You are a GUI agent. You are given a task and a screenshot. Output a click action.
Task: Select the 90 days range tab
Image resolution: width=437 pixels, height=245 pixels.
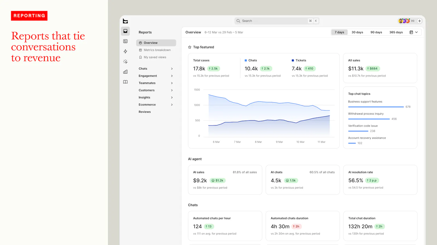[x=376, y=32]
